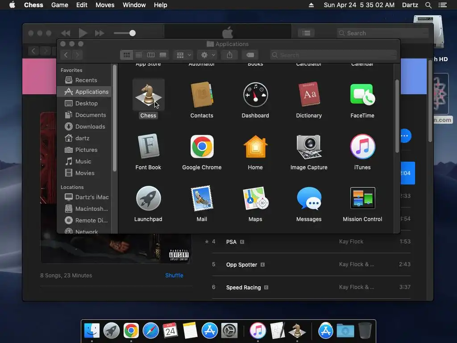Select Applications in Finder sidebar
Image resolution: width=457 pixels, height=343 pixels.
(x=84, y=92)
